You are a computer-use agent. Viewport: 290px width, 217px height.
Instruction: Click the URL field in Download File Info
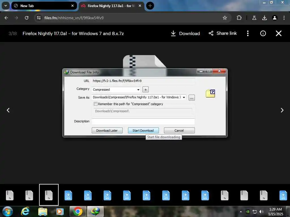point(143,81)
